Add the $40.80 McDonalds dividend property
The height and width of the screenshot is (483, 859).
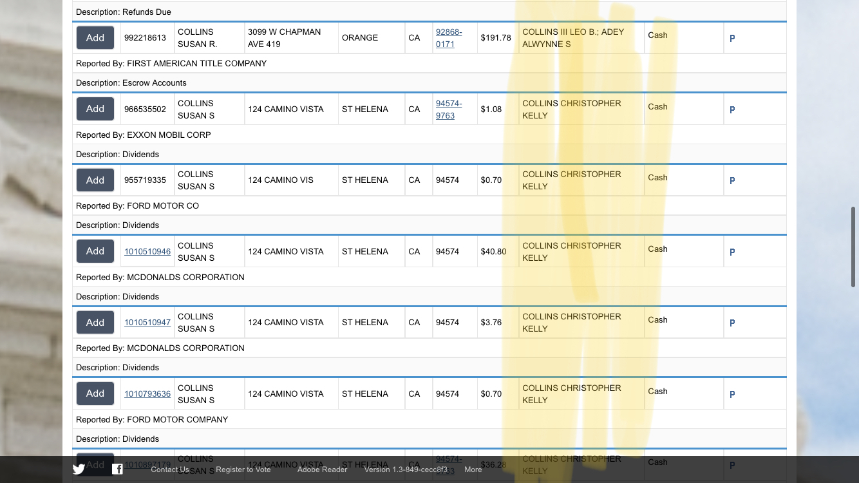click(95, 251)
